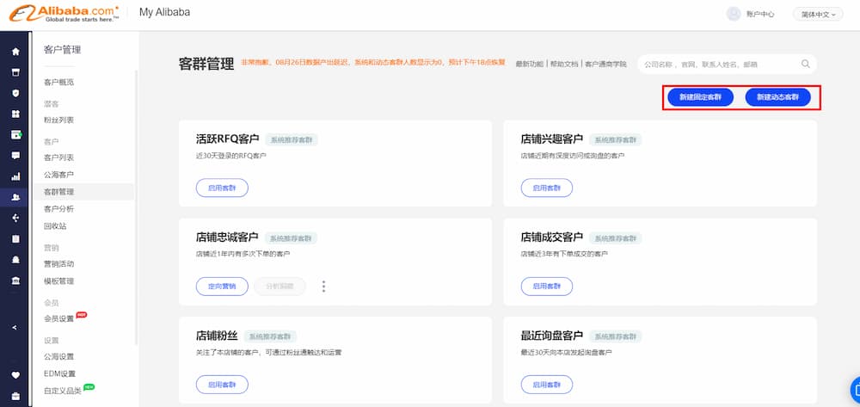Select 客户分析 in the side menu
Image resolution: width=860 pixels, height=407 pixels.
pyautogui.click(x=58, y=208)
